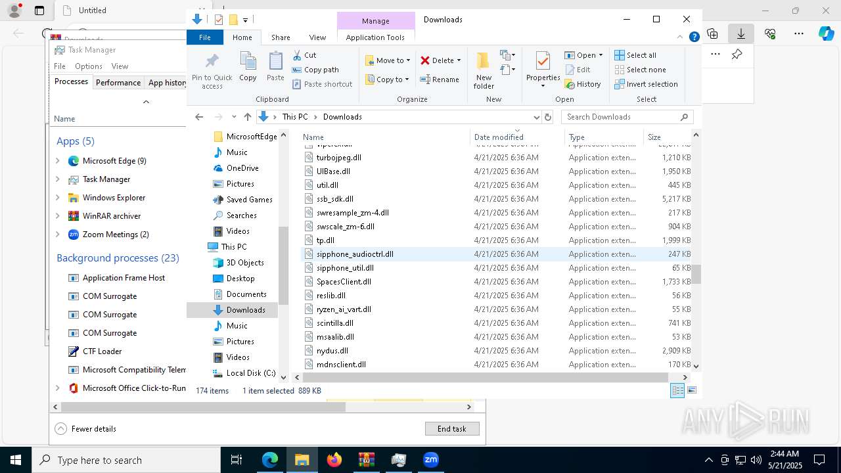841x473 pixels.
Task: Expand Microsoft Edge (9) process group
Action: click(x=58, y=161)
